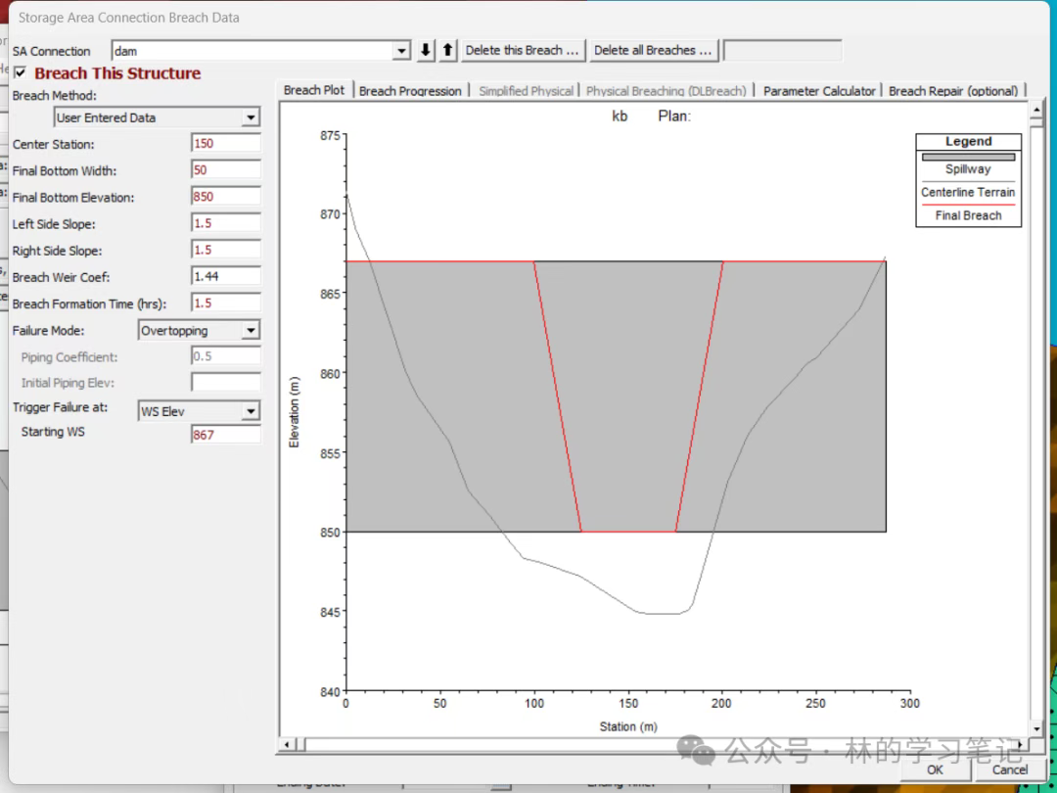The width and height of the screenshot is (1057, 793).
Task: Toggle the Breach This Structure checkbox
Action: click(x=20, y=73)
